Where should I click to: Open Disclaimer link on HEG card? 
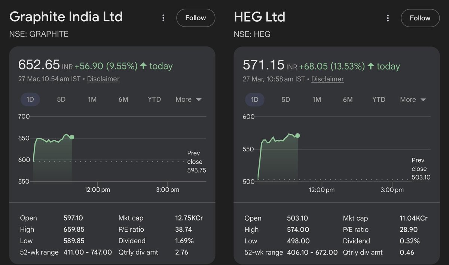pyautogui.click(x=327, y=79)
